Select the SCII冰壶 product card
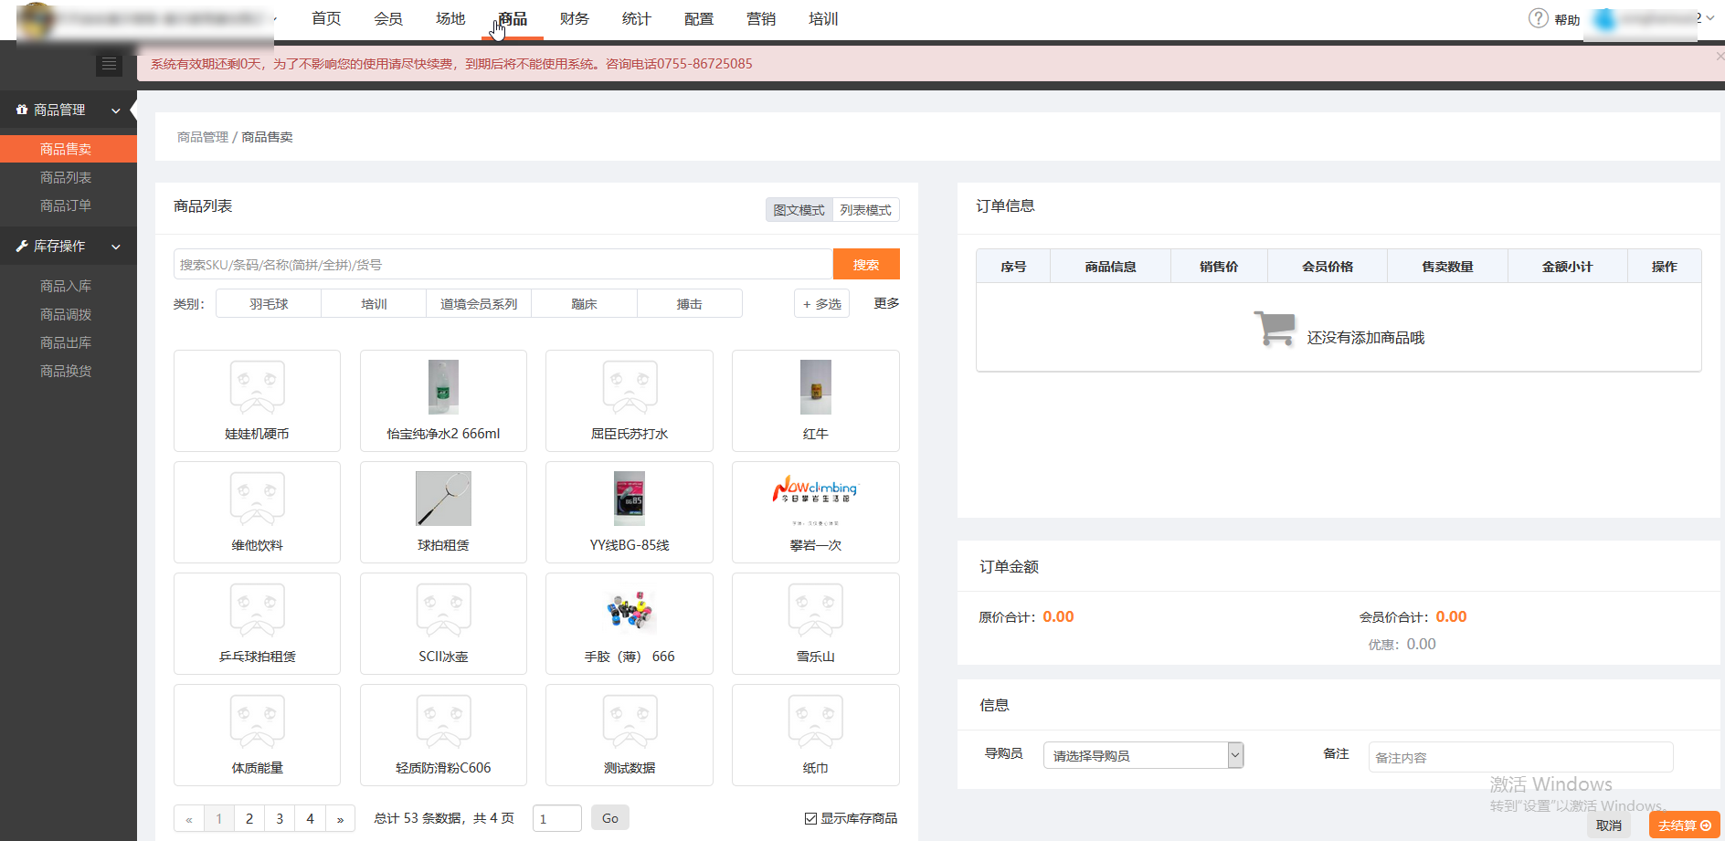Viewport: 1725px width, 841px height. [x=443, y=624]
